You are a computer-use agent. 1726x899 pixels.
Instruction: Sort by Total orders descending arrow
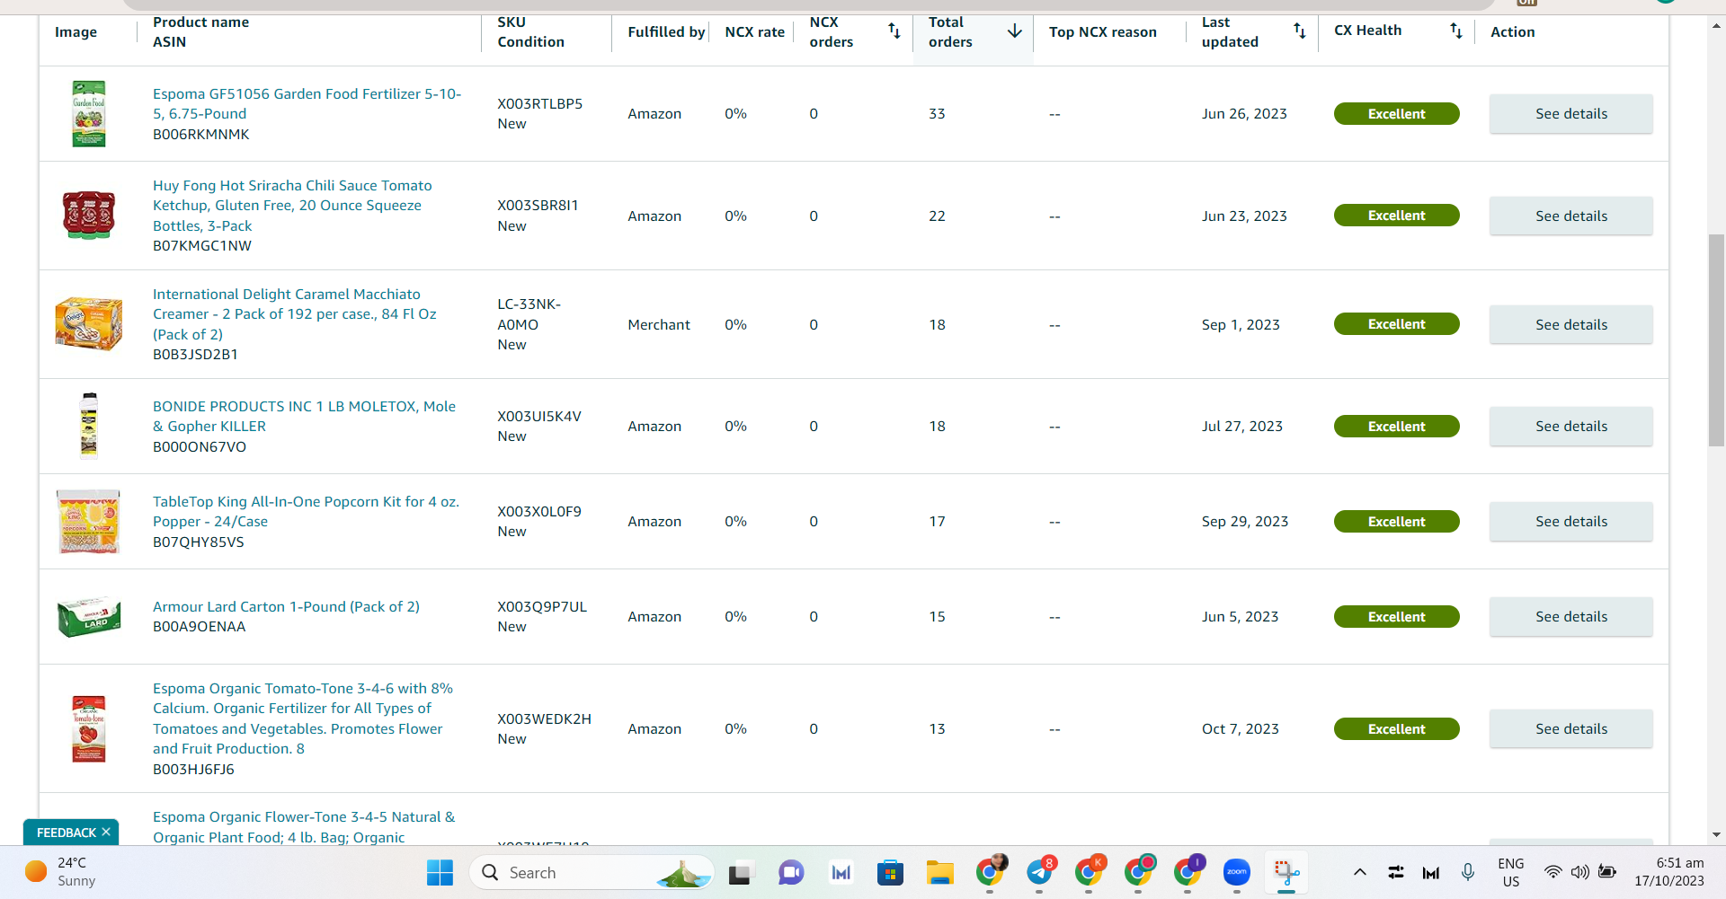(1015, 31)
